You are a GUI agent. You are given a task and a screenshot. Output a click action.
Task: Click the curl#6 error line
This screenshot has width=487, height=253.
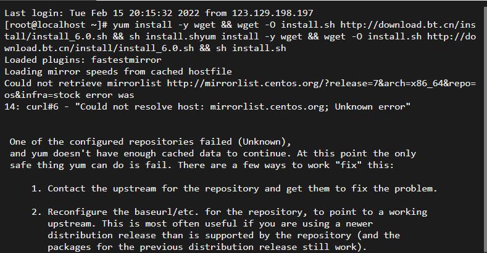(207, 107)
